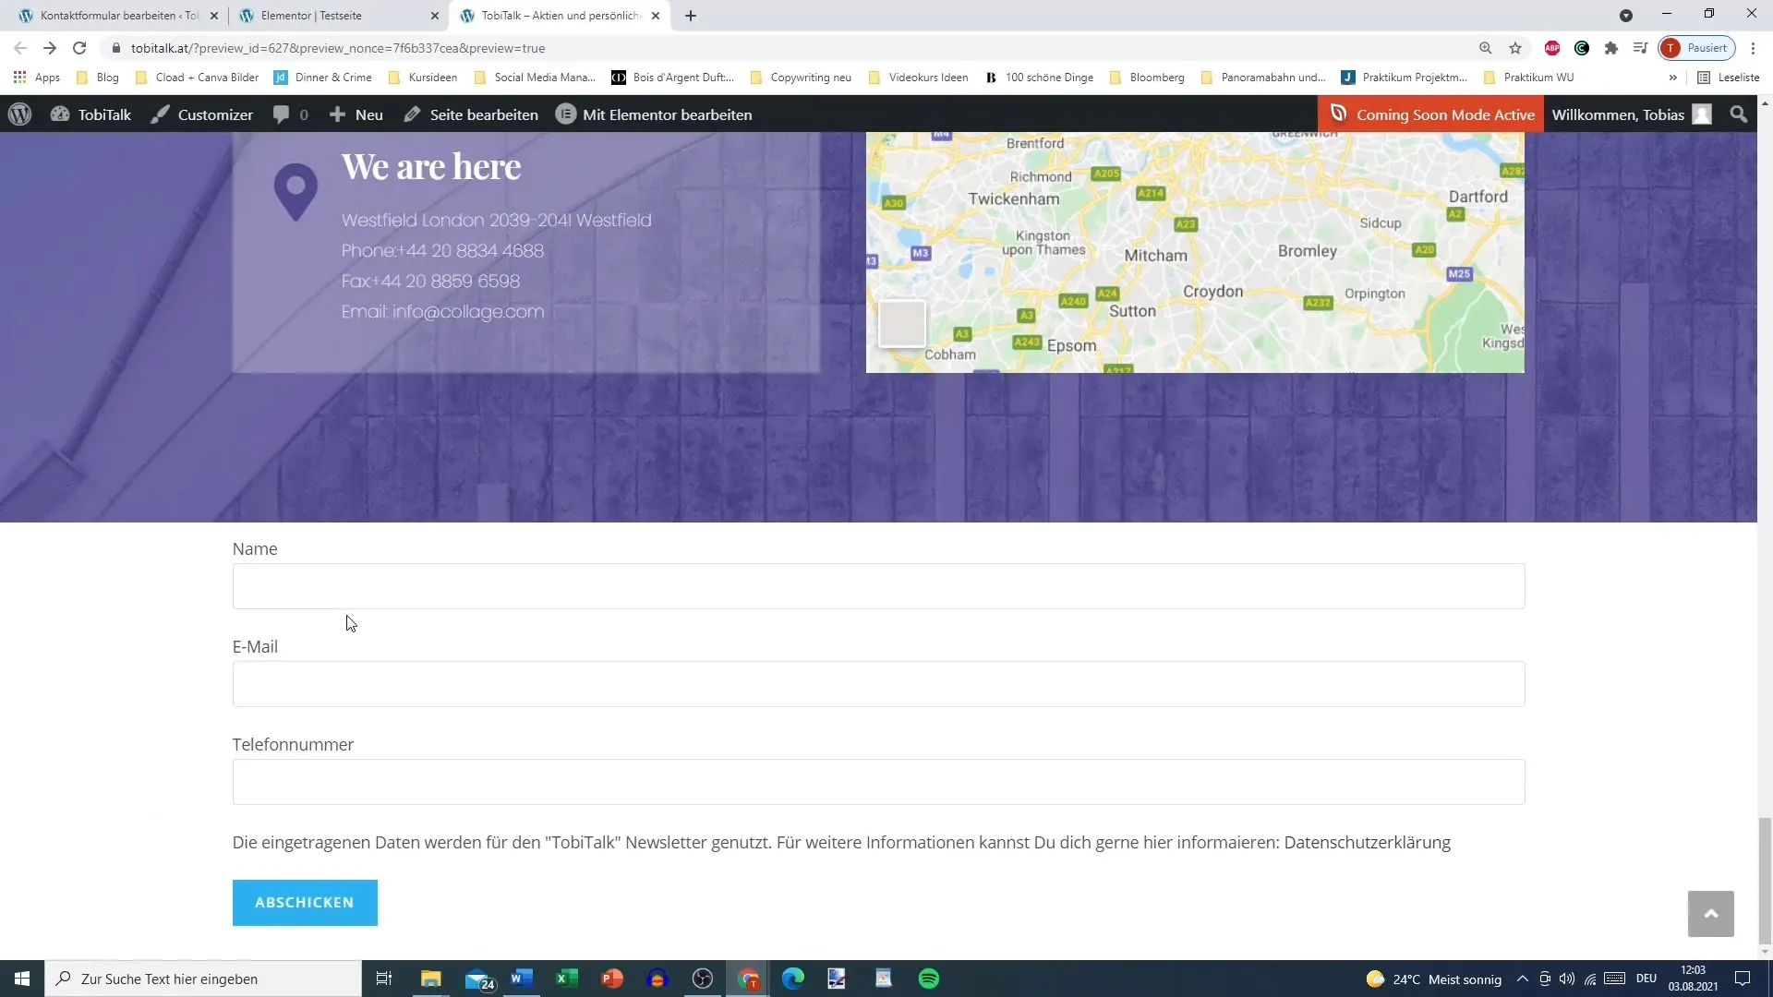Open the Adblock Plus extension
This screenshot has width=1773, height=997.
click(1552, 48)
